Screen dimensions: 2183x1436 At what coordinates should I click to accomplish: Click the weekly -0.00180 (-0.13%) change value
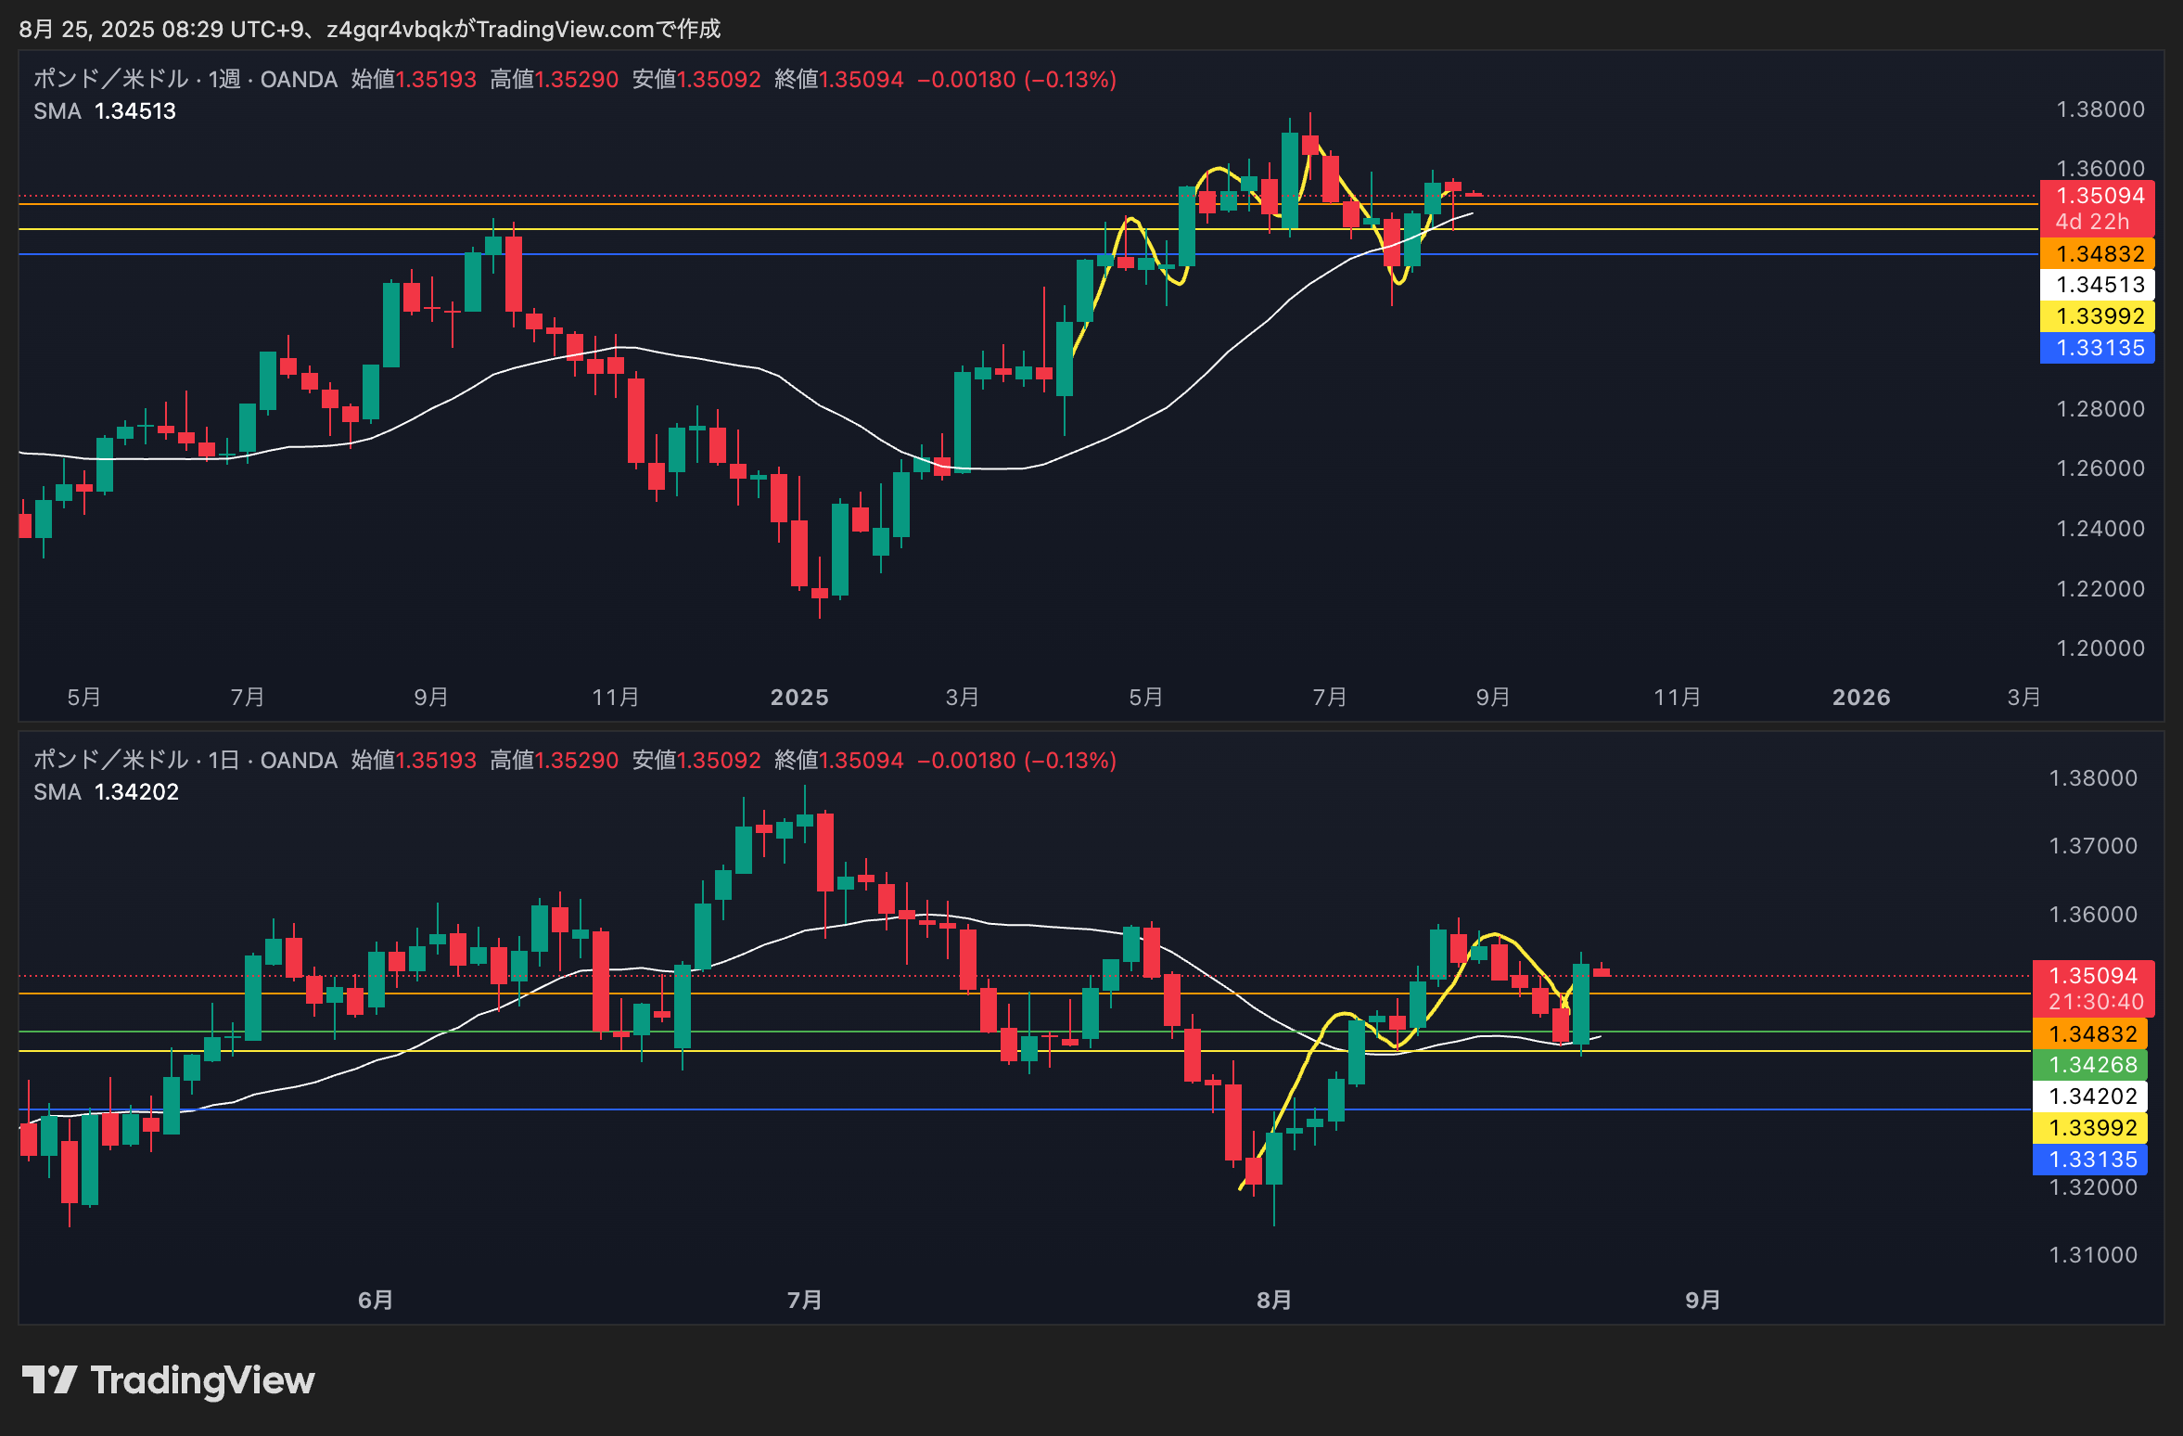[x=1017, y=80]
